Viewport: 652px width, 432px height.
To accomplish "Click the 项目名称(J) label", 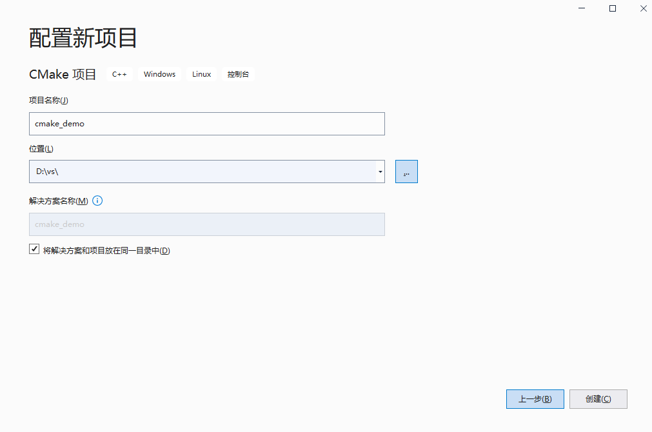I will 48,100.
